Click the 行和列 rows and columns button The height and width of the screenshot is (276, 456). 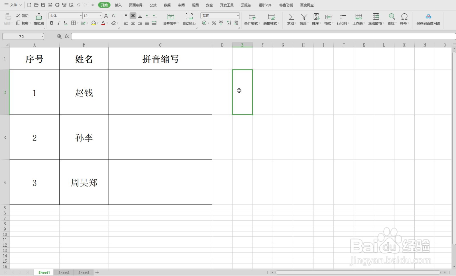343,19
